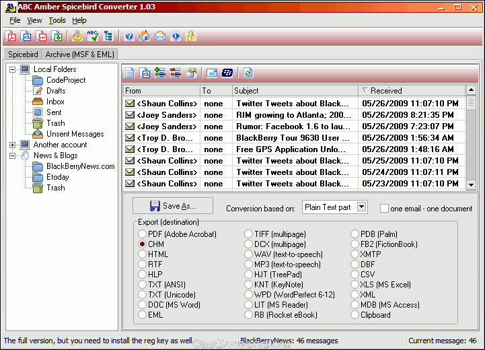The width and height of the screenshot is (485, 350).
Task: Click the message list scrollbar thumb
Action: point(471,102)
